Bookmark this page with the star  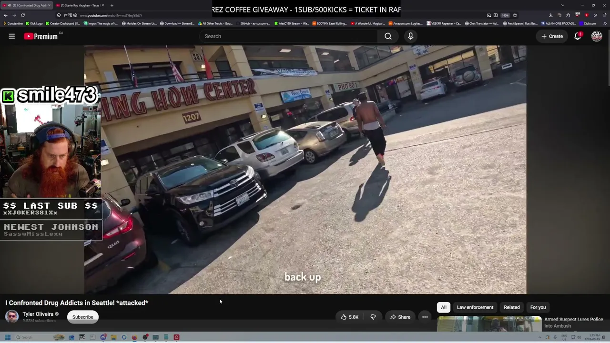[x=515, y=15]
